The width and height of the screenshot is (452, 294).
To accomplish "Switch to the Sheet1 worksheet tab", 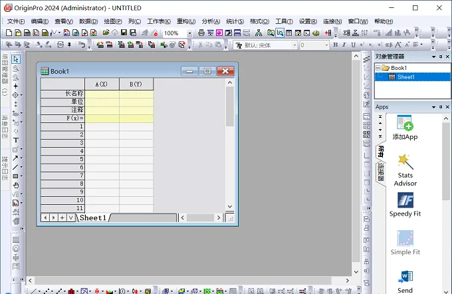I will tap(93, 218).
